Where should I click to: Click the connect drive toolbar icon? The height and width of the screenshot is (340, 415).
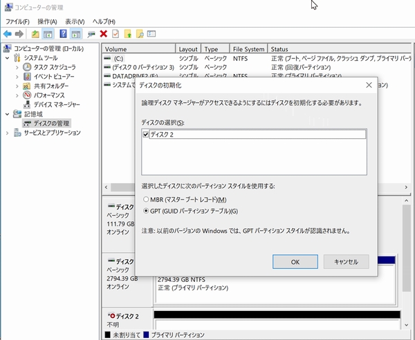91,34
